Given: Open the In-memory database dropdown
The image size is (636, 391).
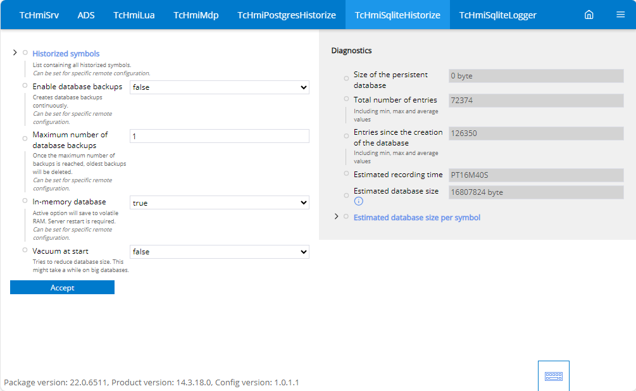Looking at the screenshot, I should click(x=220, y=203).
